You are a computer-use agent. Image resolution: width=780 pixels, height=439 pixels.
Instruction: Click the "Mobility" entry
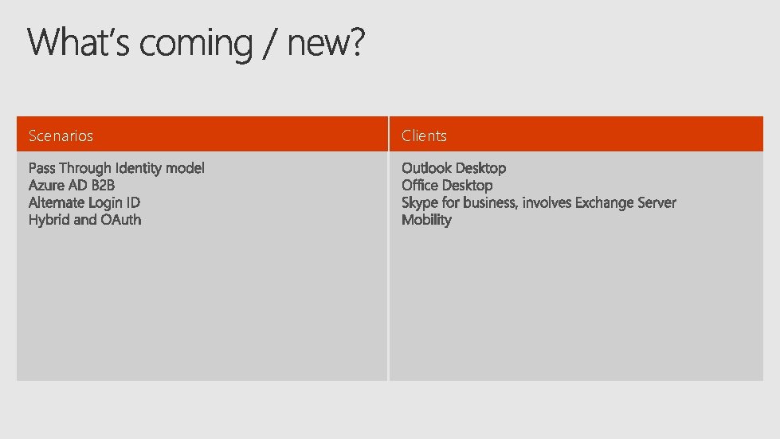point(426,220)
